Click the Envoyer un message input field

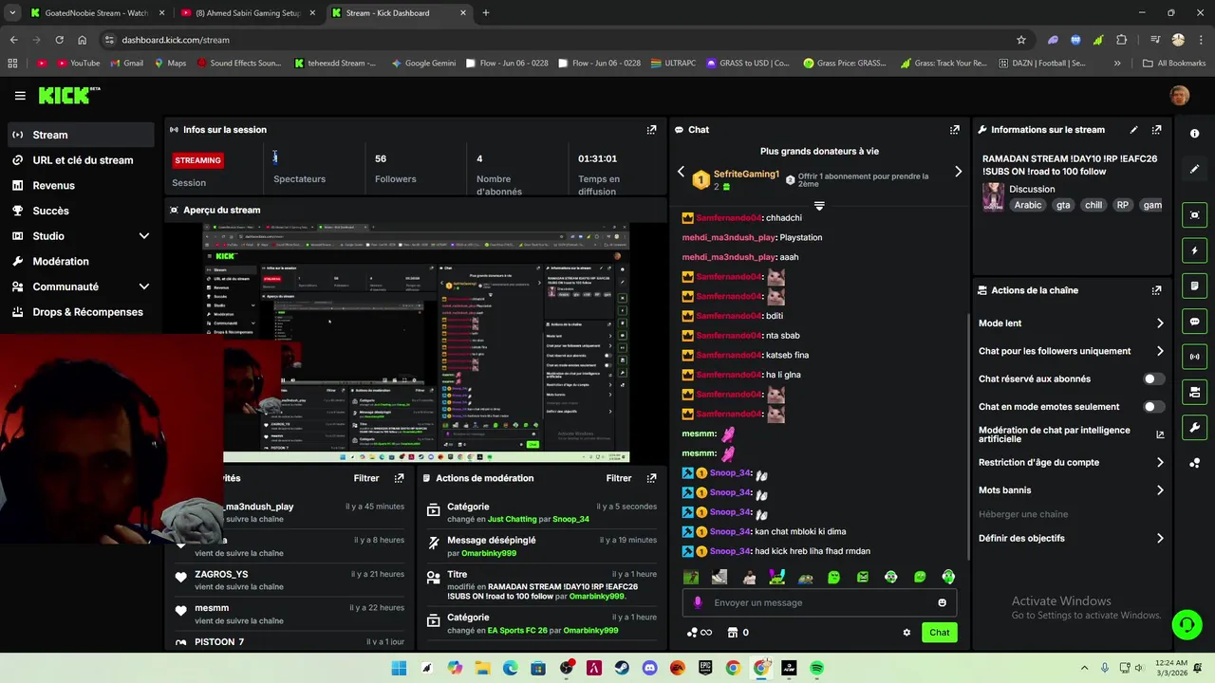coord(818,602)
